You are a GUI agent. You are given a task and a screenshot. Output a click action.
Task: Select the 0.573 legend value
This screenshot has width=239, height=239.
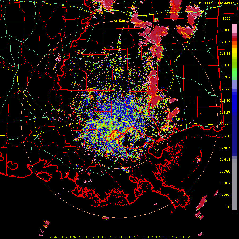(x=225, y=124)
